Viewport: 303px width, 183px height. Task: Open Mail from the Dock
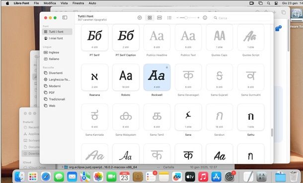(x=72, y=177)
